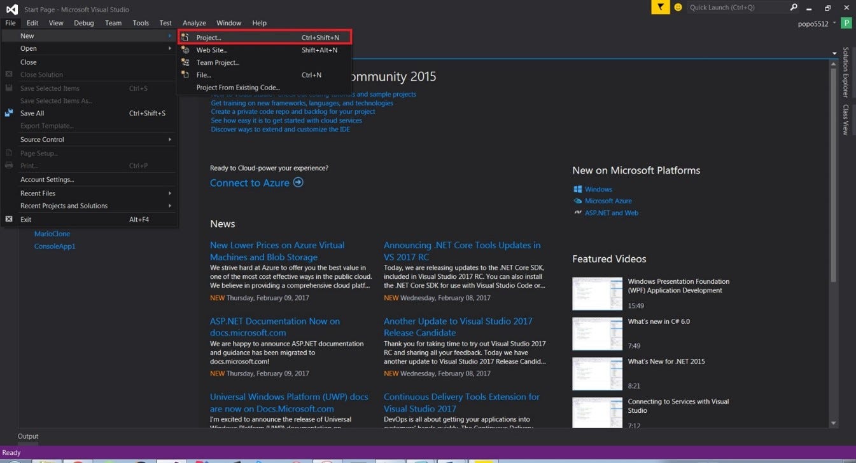Viewport: 856px width, 463px height.
Task: Select Project... from the New submenu
Action: pos(264,37)
